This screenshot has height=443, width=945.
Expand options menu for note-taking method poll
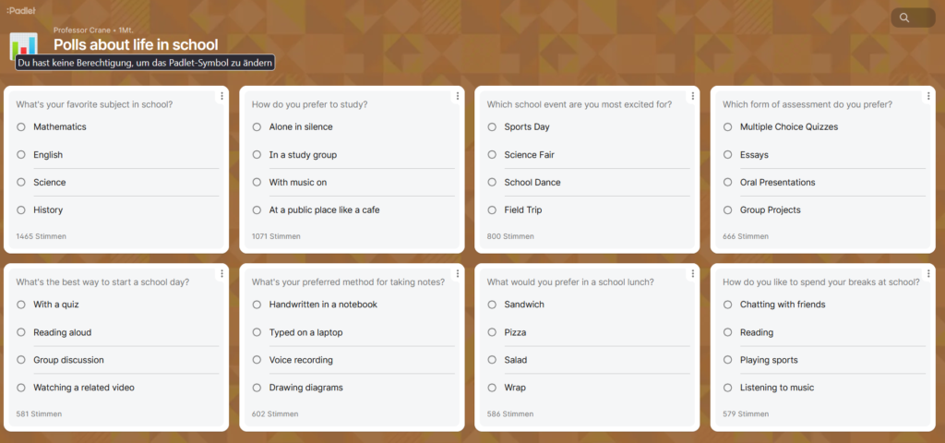tap(457, 273)
